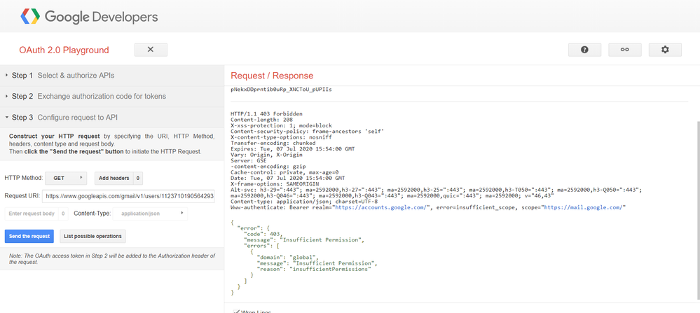Viewport: 700px width, 313px height.
Task: Click the Send the request button
Action: point(29,236)
